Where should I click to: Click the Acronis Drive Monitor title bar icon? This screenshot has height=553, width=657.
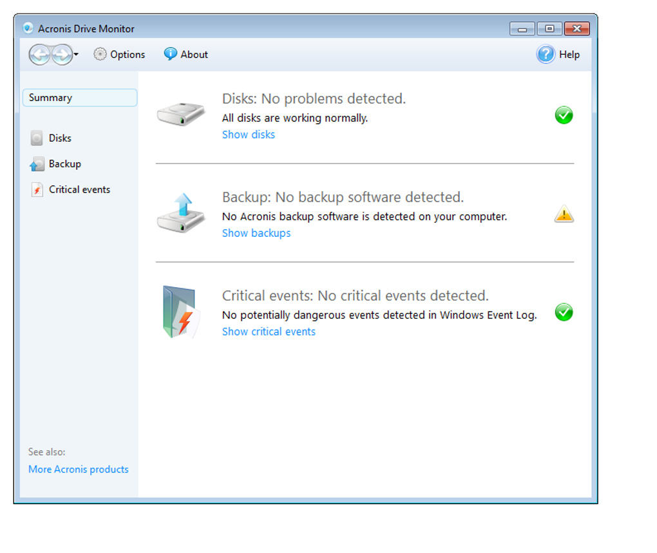coord(28,28)
